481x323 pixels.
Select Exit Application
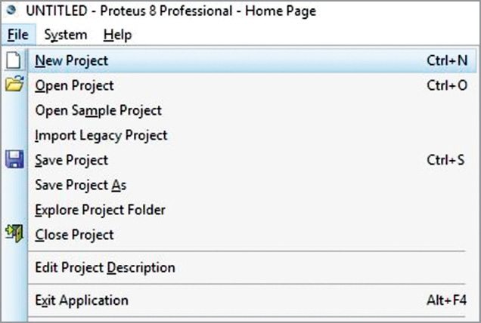pyautogui.click(x=82, y=300)
